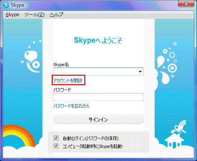The height and width of the screenshot is (161, 197).
Task: Click inside the Skype名 combo box field
Action: [x=98, y=72]
